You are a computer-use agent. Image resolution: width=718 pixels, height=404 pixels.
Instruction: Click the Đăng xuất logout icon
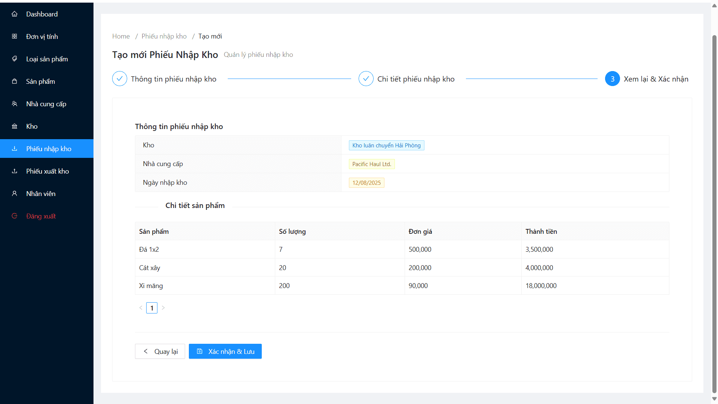coord(15,216)
